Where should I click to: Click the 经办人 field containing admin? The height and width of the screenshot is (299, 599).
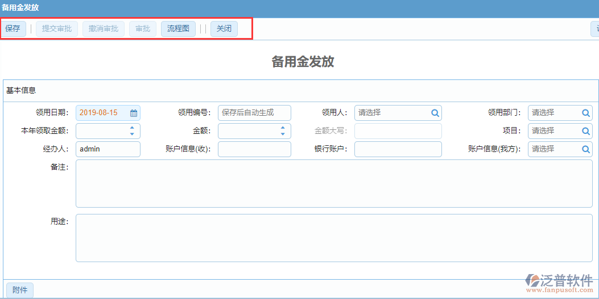(108, 149)
